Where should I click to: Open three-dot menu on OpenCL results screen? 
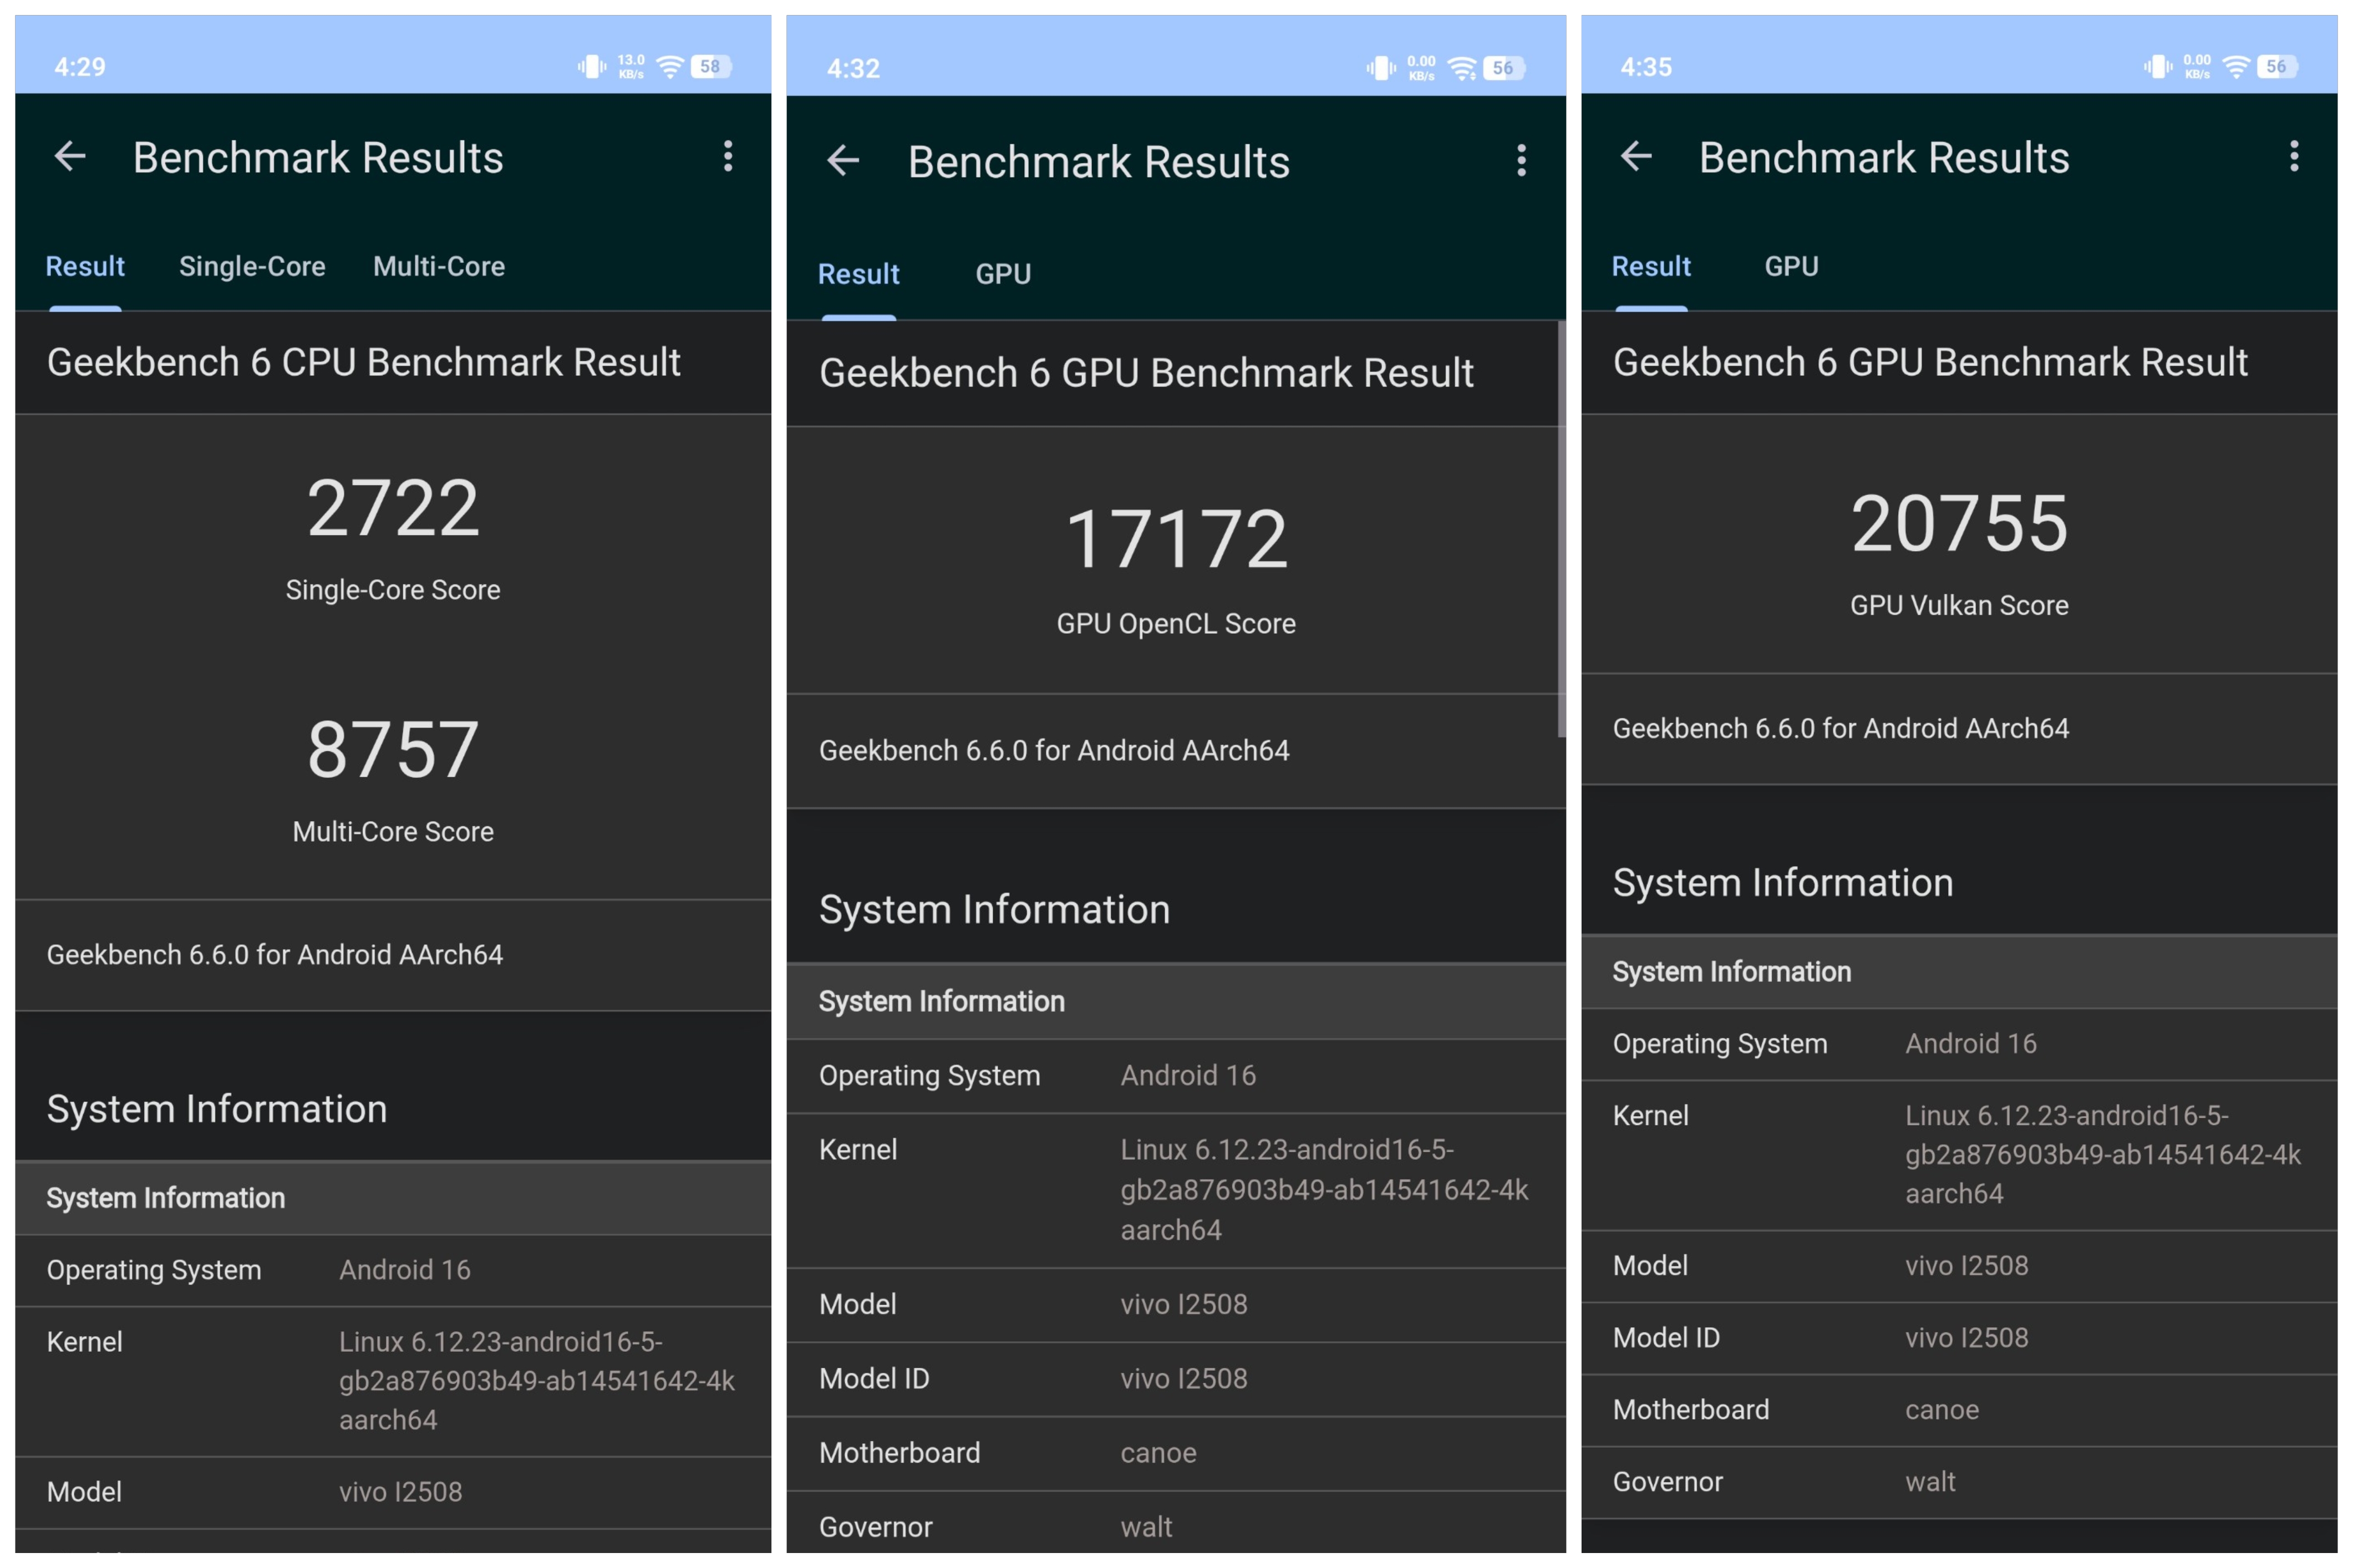coord(1521,160)
